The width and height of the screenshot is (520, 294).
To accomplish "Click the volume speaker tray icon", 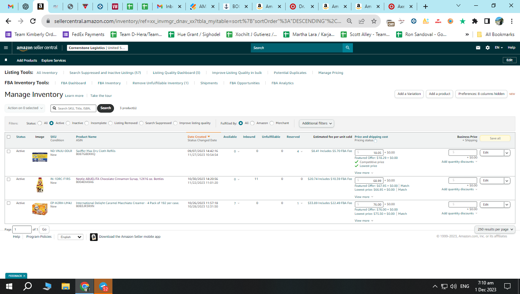I will (453, 286).
